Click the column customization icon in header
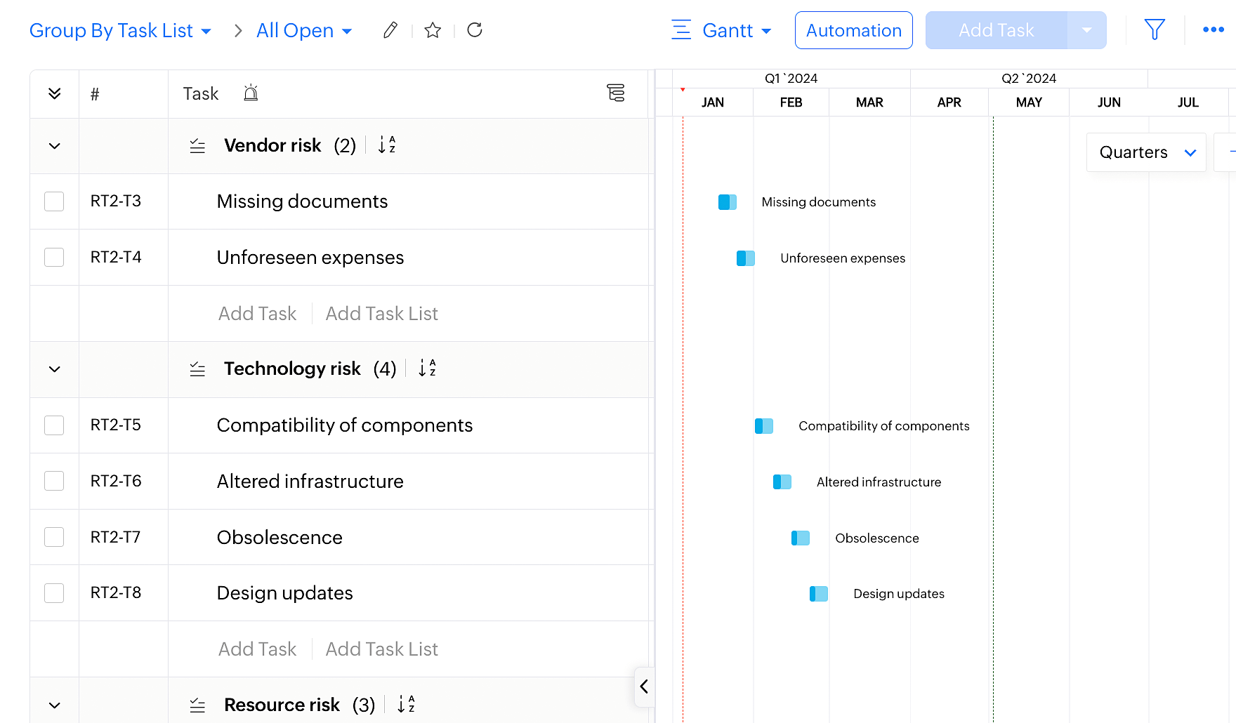This screenshot has width=1236, height=723. pyautogui.click(x=615, y=93)
